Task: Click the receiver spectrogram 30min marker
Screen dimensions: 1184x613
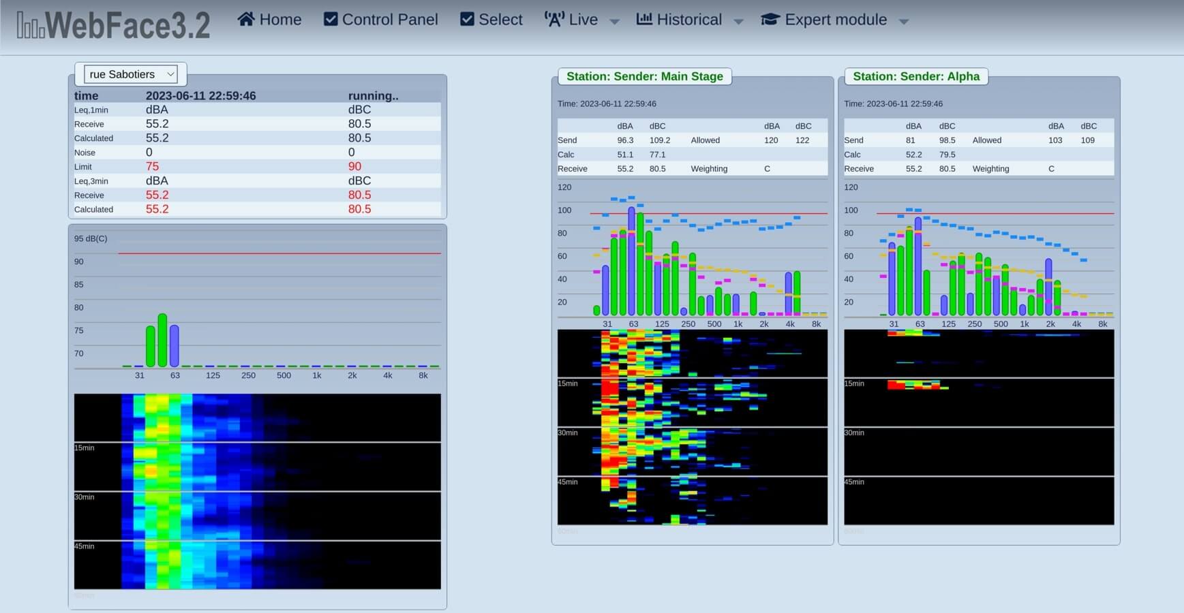Action: (84, 497)
